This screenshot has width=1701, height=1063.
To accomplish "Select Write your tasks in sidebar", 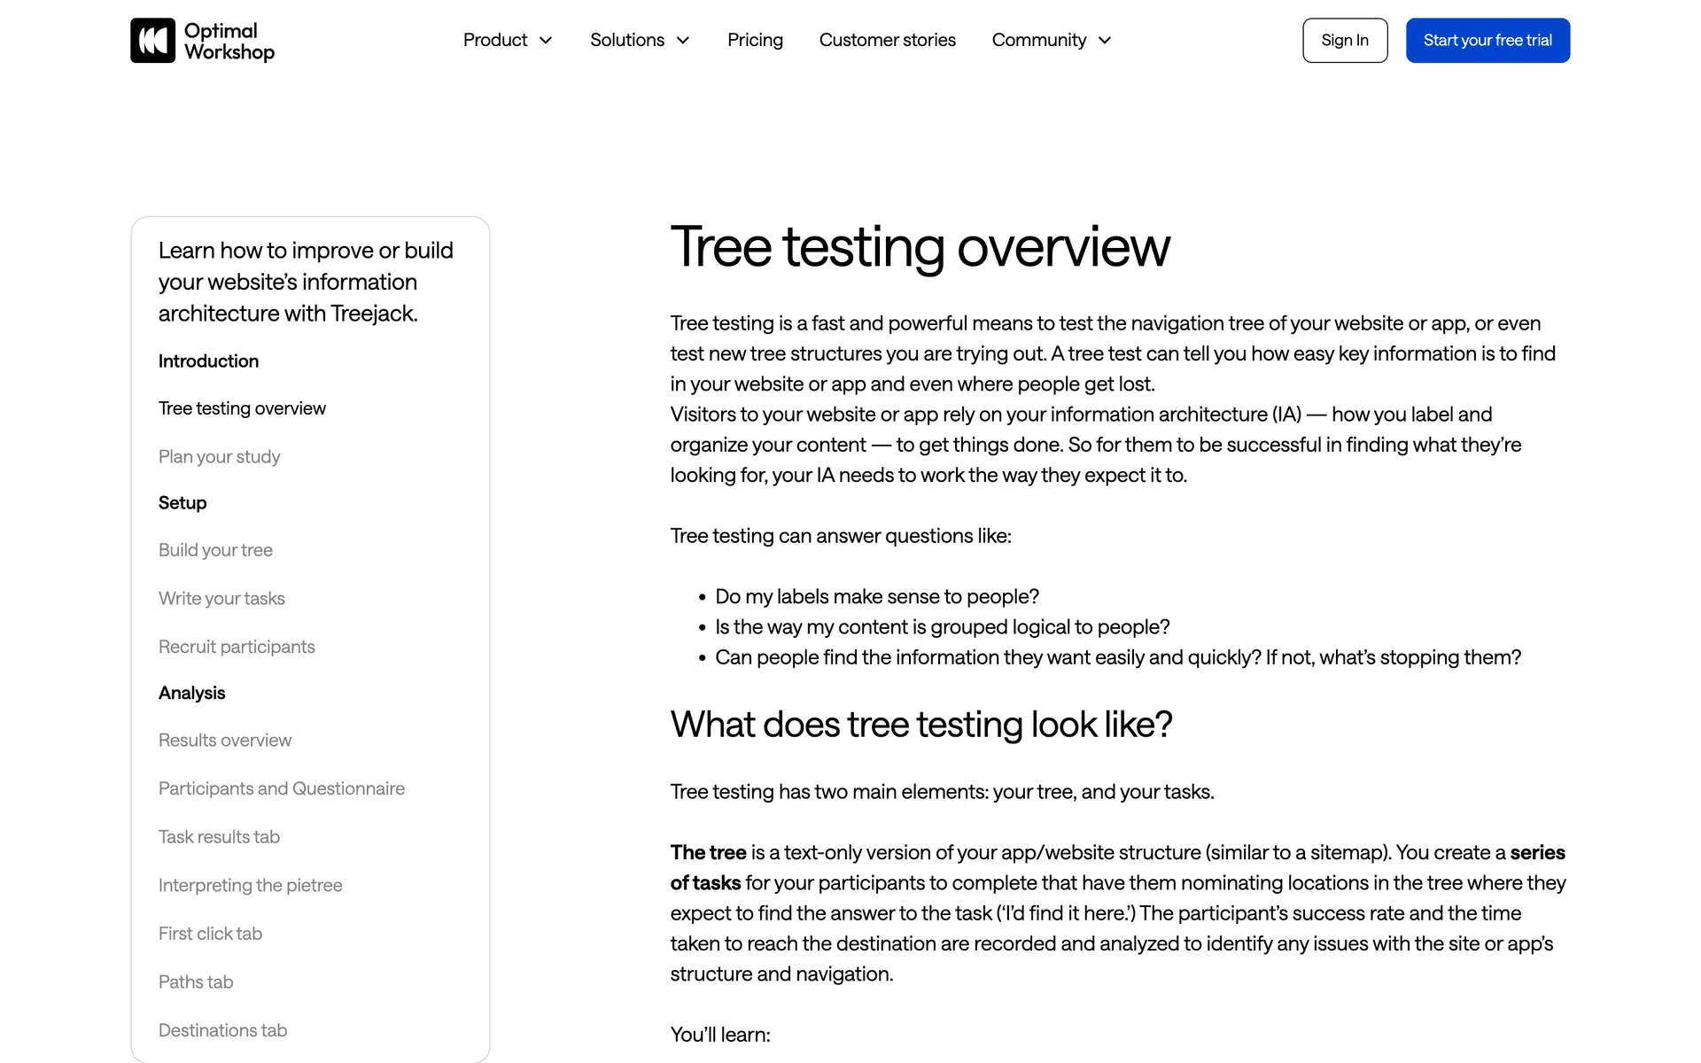I will (x=221, y=599).
